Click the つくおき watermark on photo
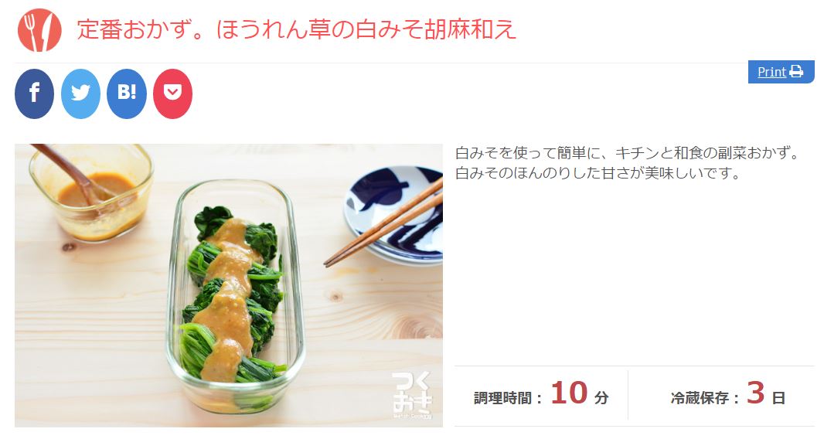This screenshot has height=439, width=824. pyautogui.click(x=412, y=395)
